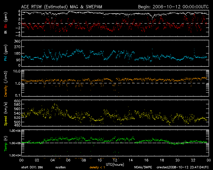Click the UTC(hours) x-axis label
Viewport: 213px width, 170px height.
coord(115,164)
